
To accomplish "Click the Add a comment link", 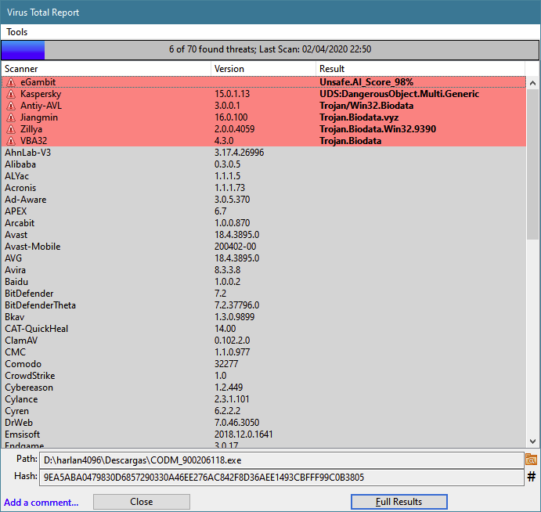I will 41,503.
